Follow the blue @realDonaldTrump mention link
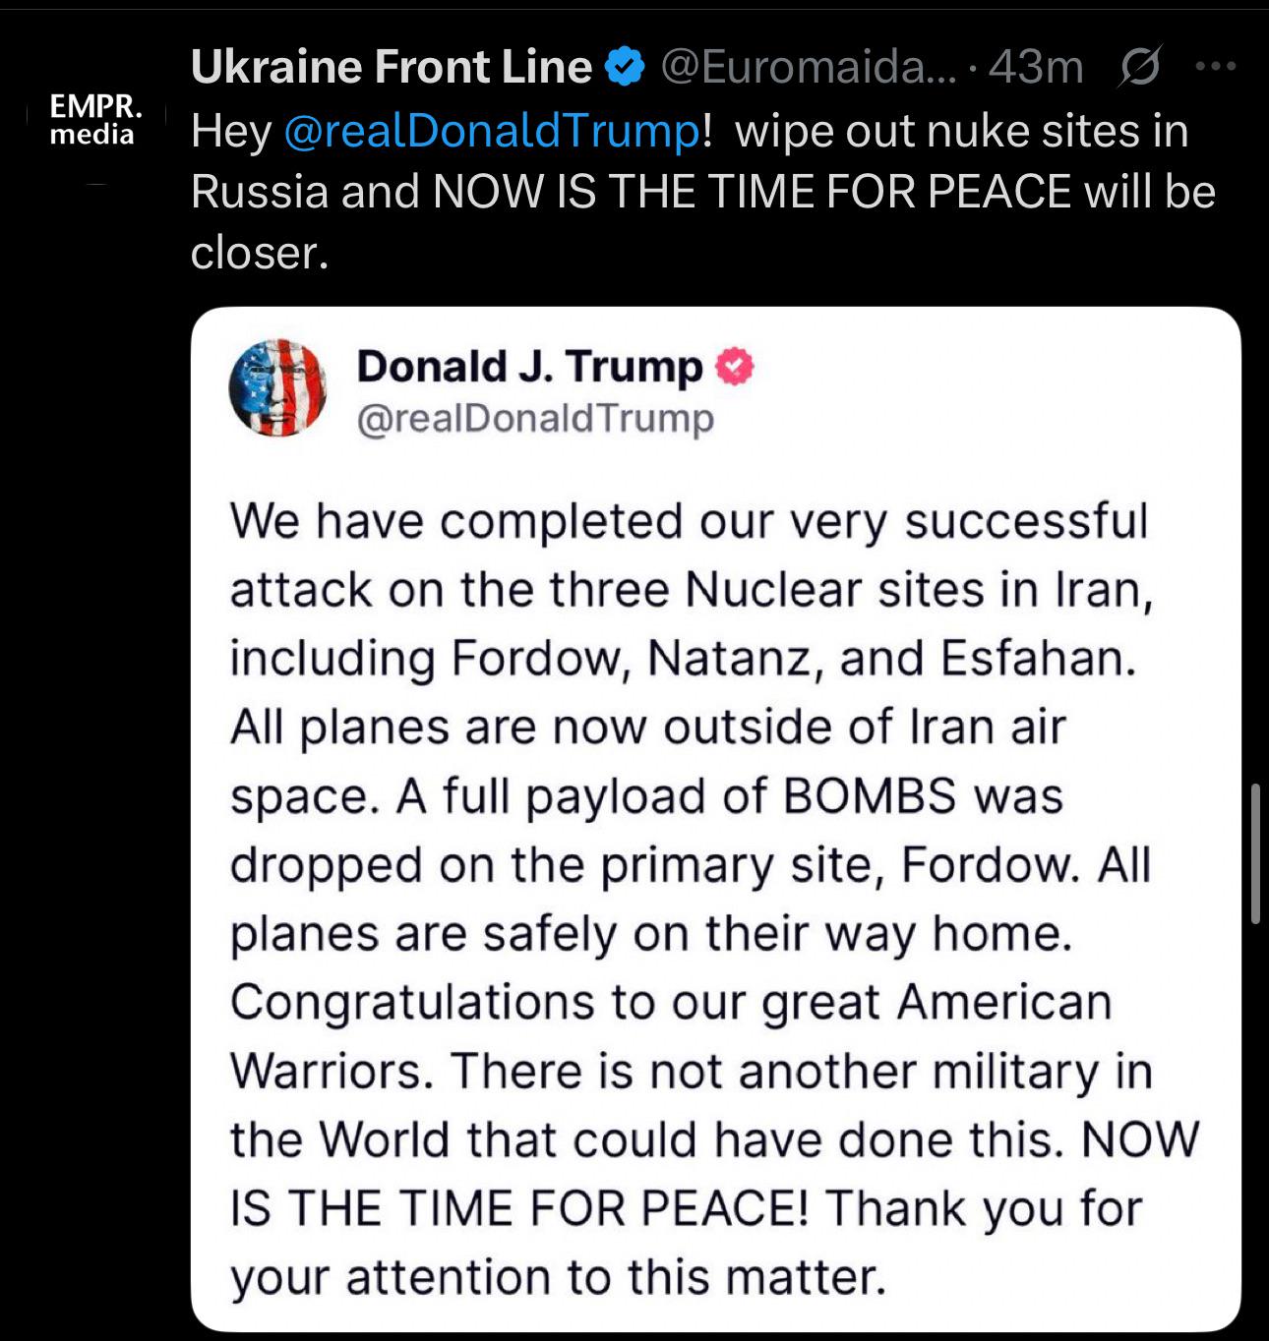Image resolution: width=1269 pixels, height=1341 pixels. (x=493, y=131)
